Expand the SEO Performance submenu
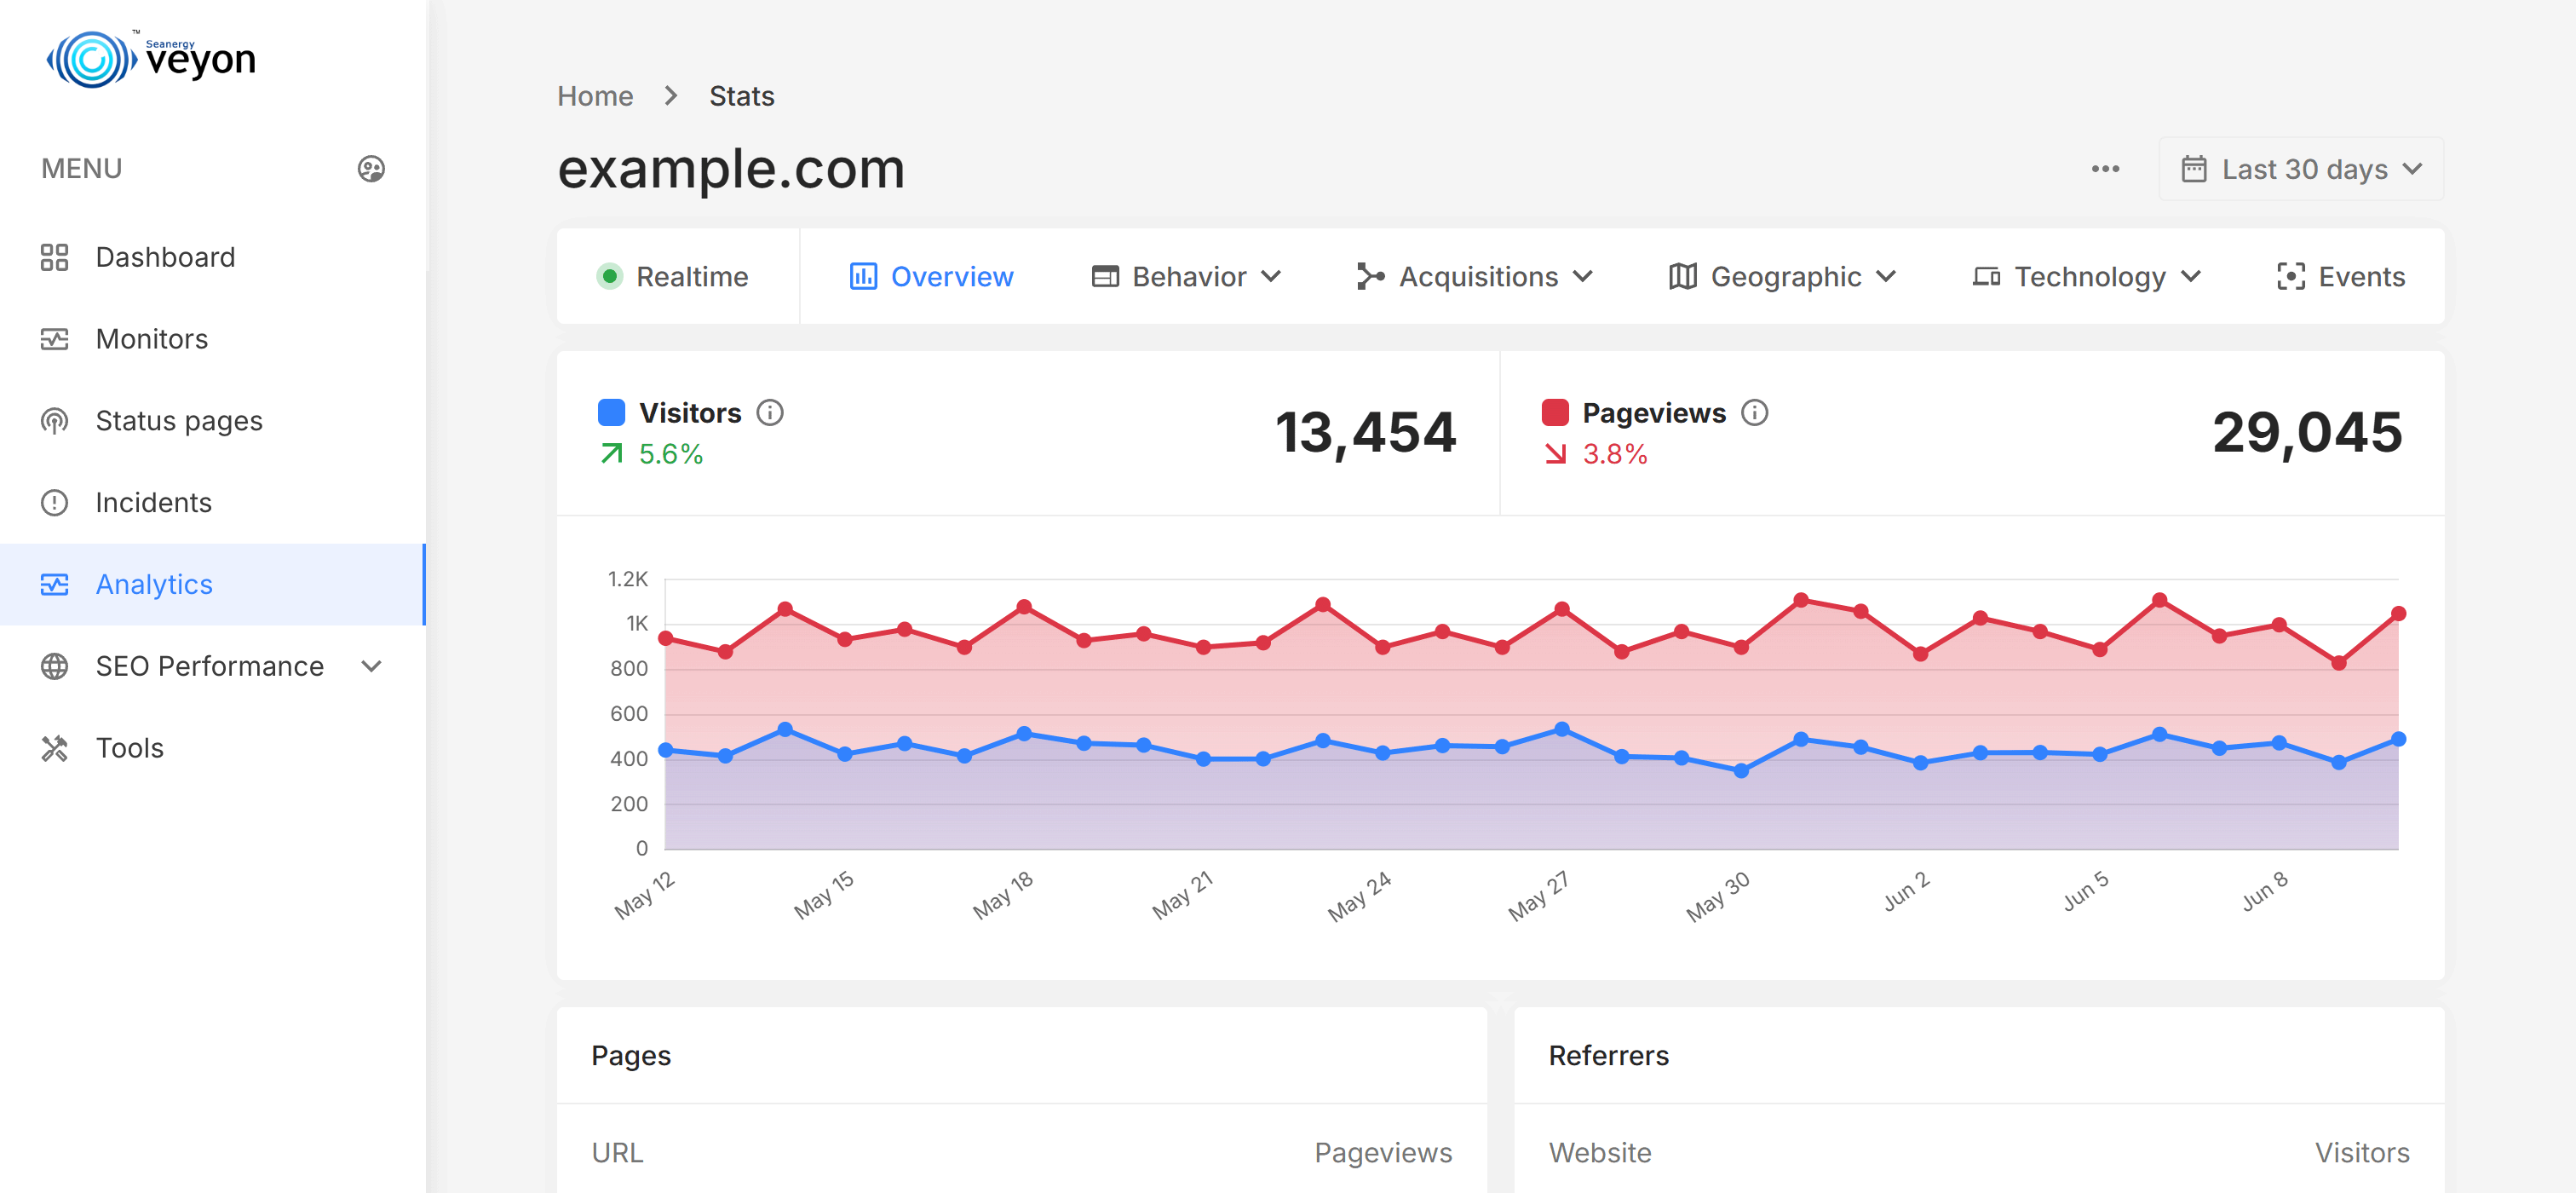 click(371, 666)
